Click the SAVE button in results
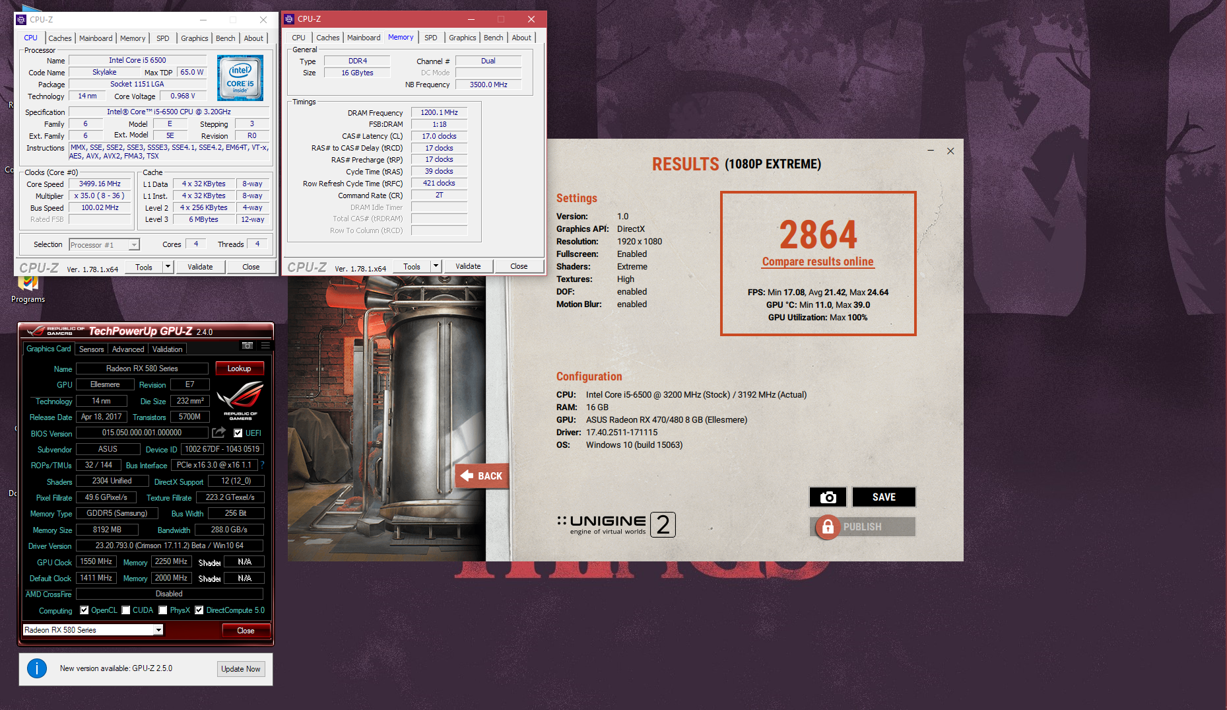The height and width of the screenshot is (710, 1227). 884,497
